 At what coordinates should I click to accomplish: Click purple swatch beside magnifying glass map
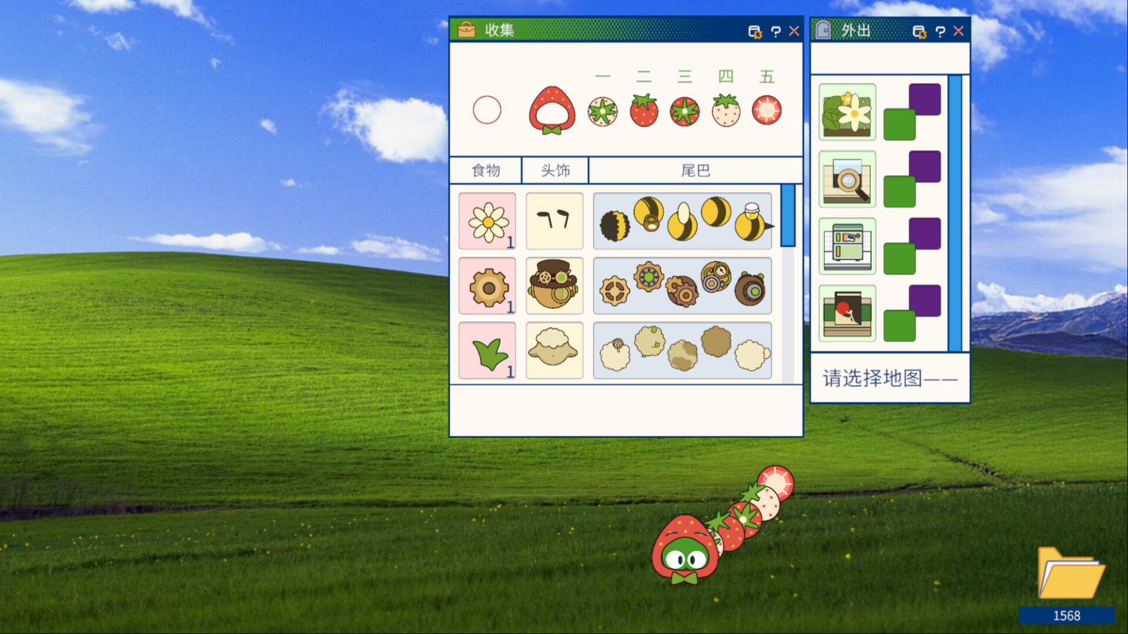pyautogui.click(x=925, y=166)
